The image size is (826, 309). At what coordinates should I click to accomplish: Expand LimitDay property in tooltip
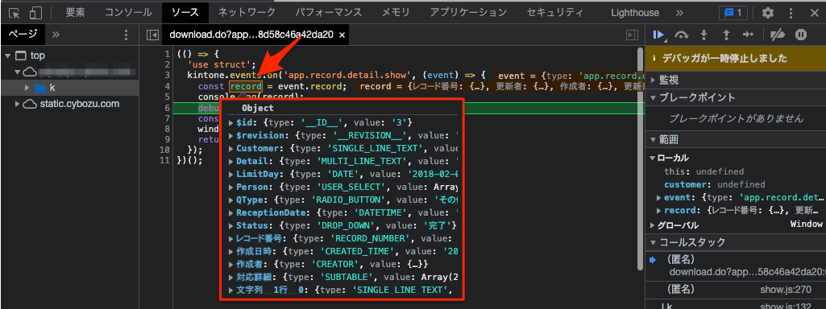[230, 175]
